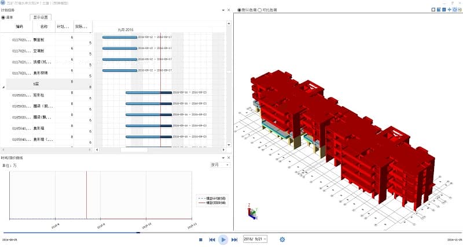
Task: Open the 显示设置 tab
Action: (41, 17)
